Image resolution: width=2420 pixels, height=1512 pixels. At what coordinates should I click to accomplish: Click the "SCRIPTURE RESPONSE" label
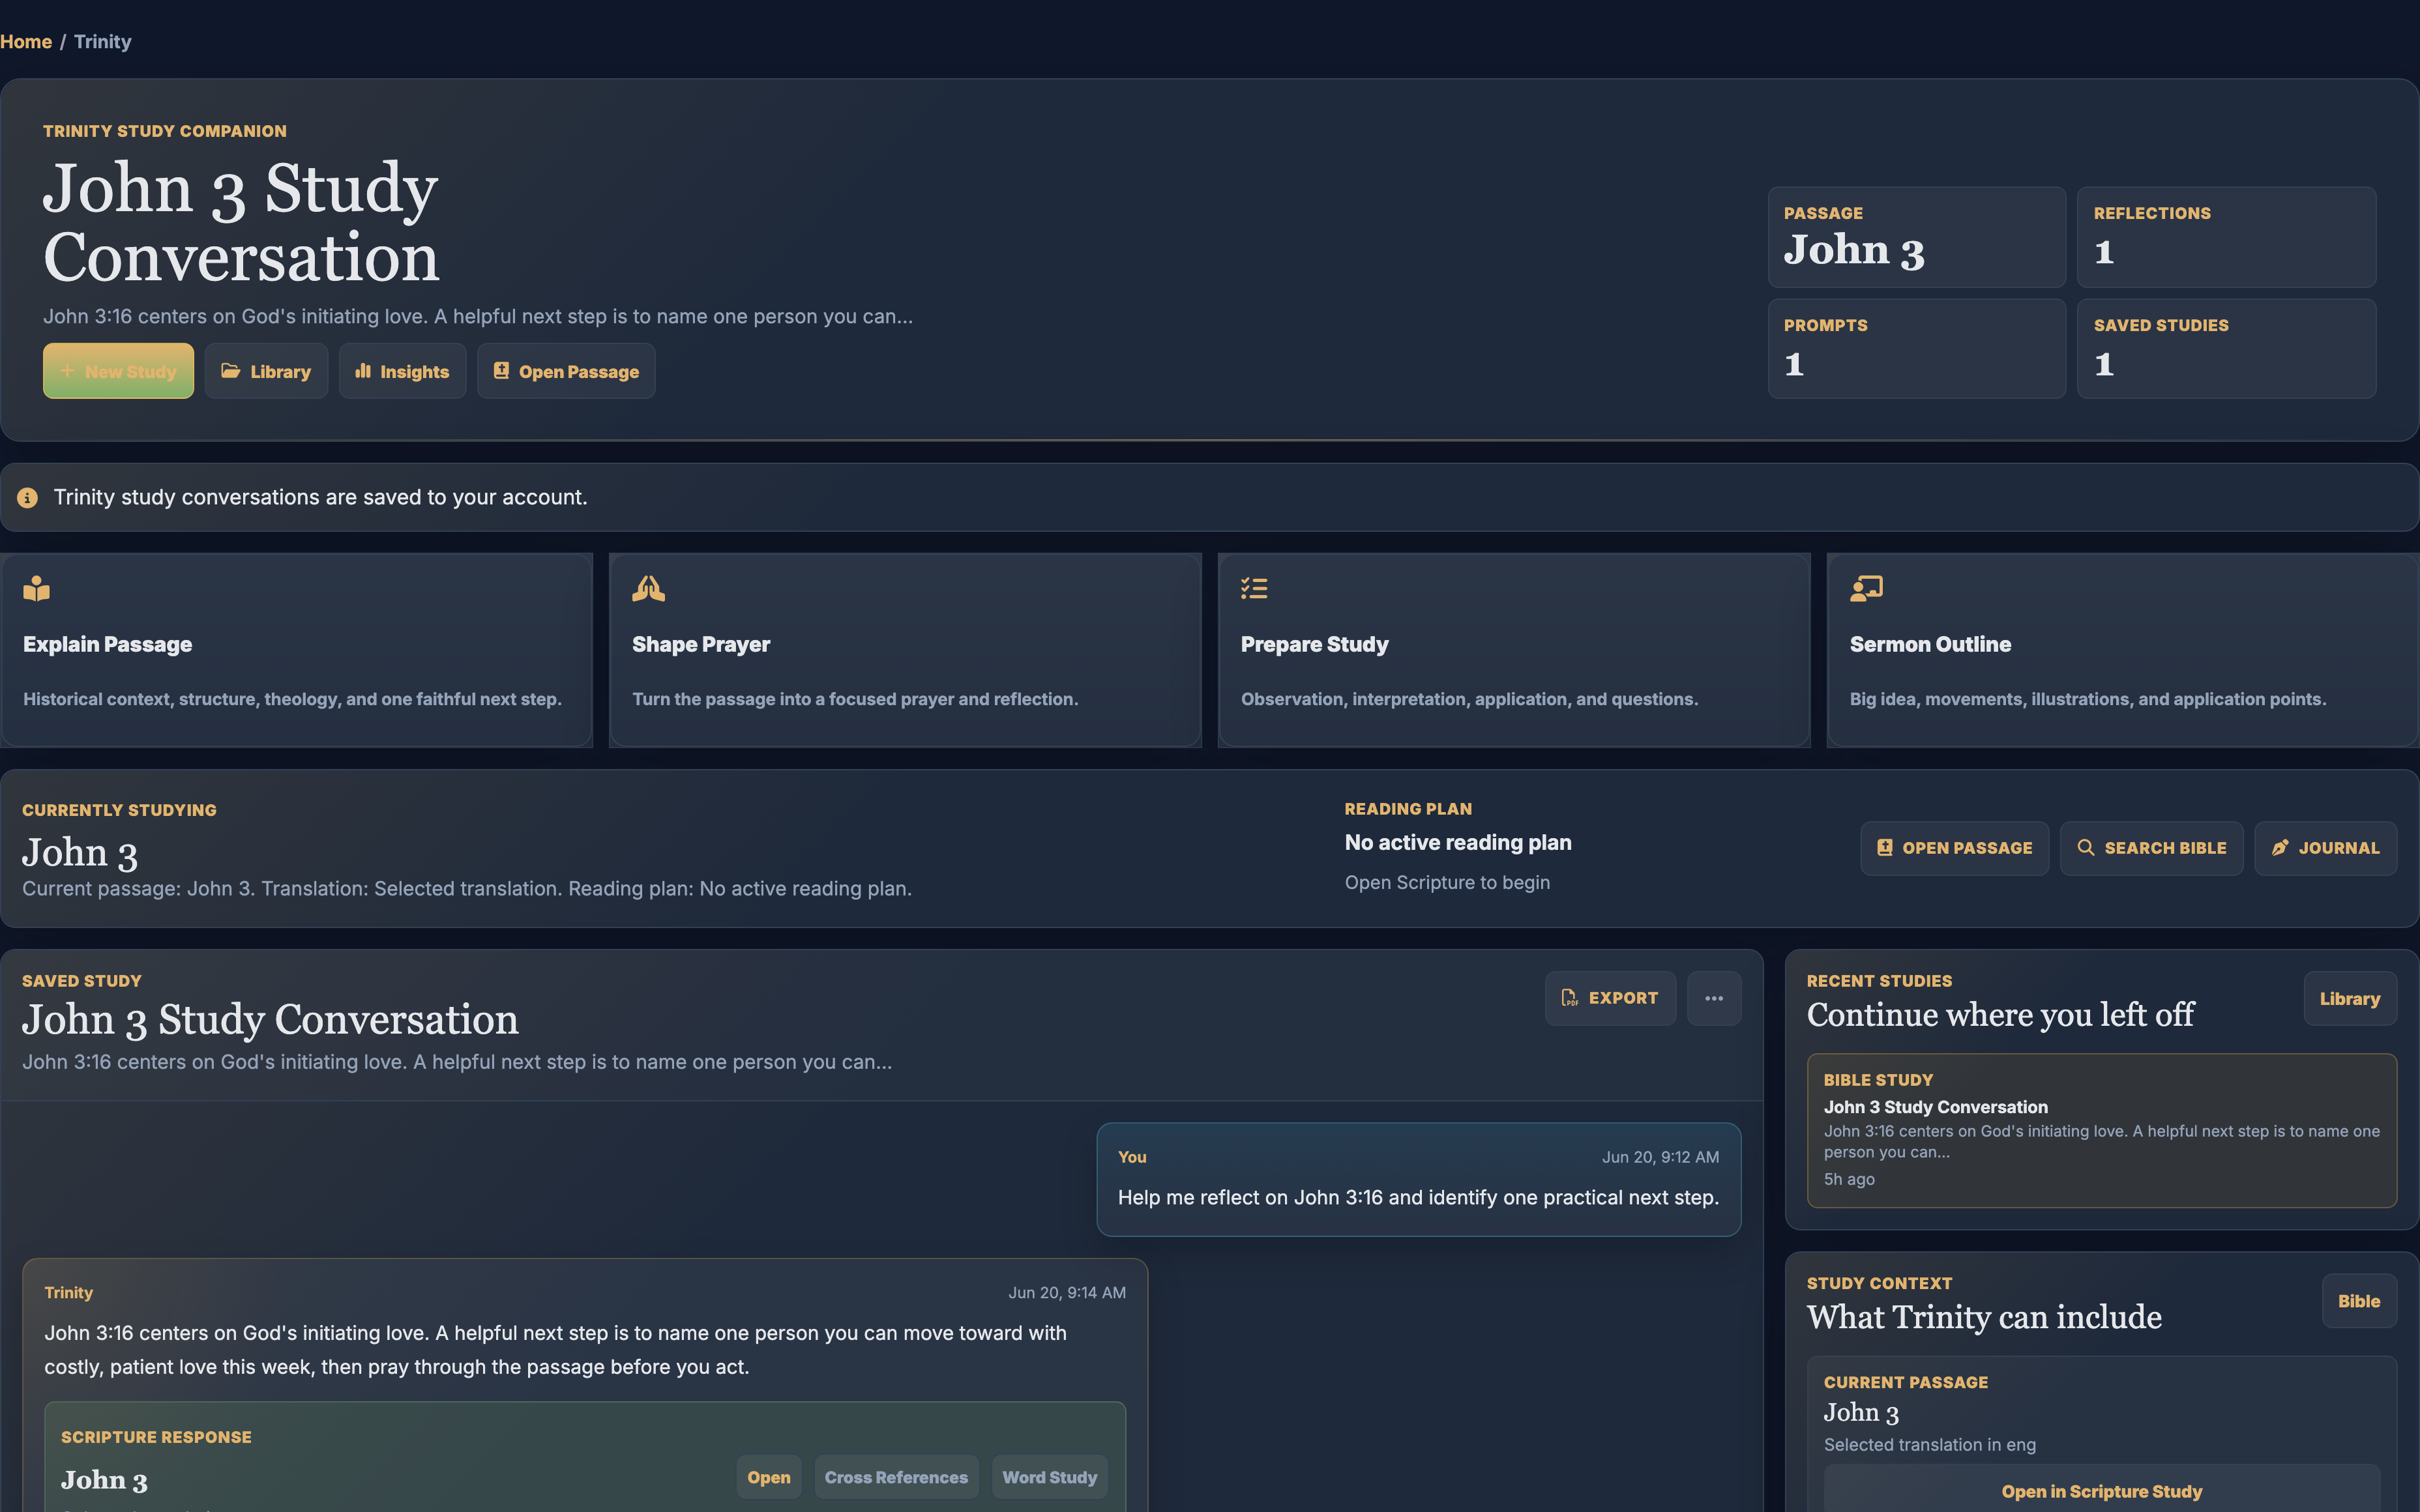pos(156,1437)
